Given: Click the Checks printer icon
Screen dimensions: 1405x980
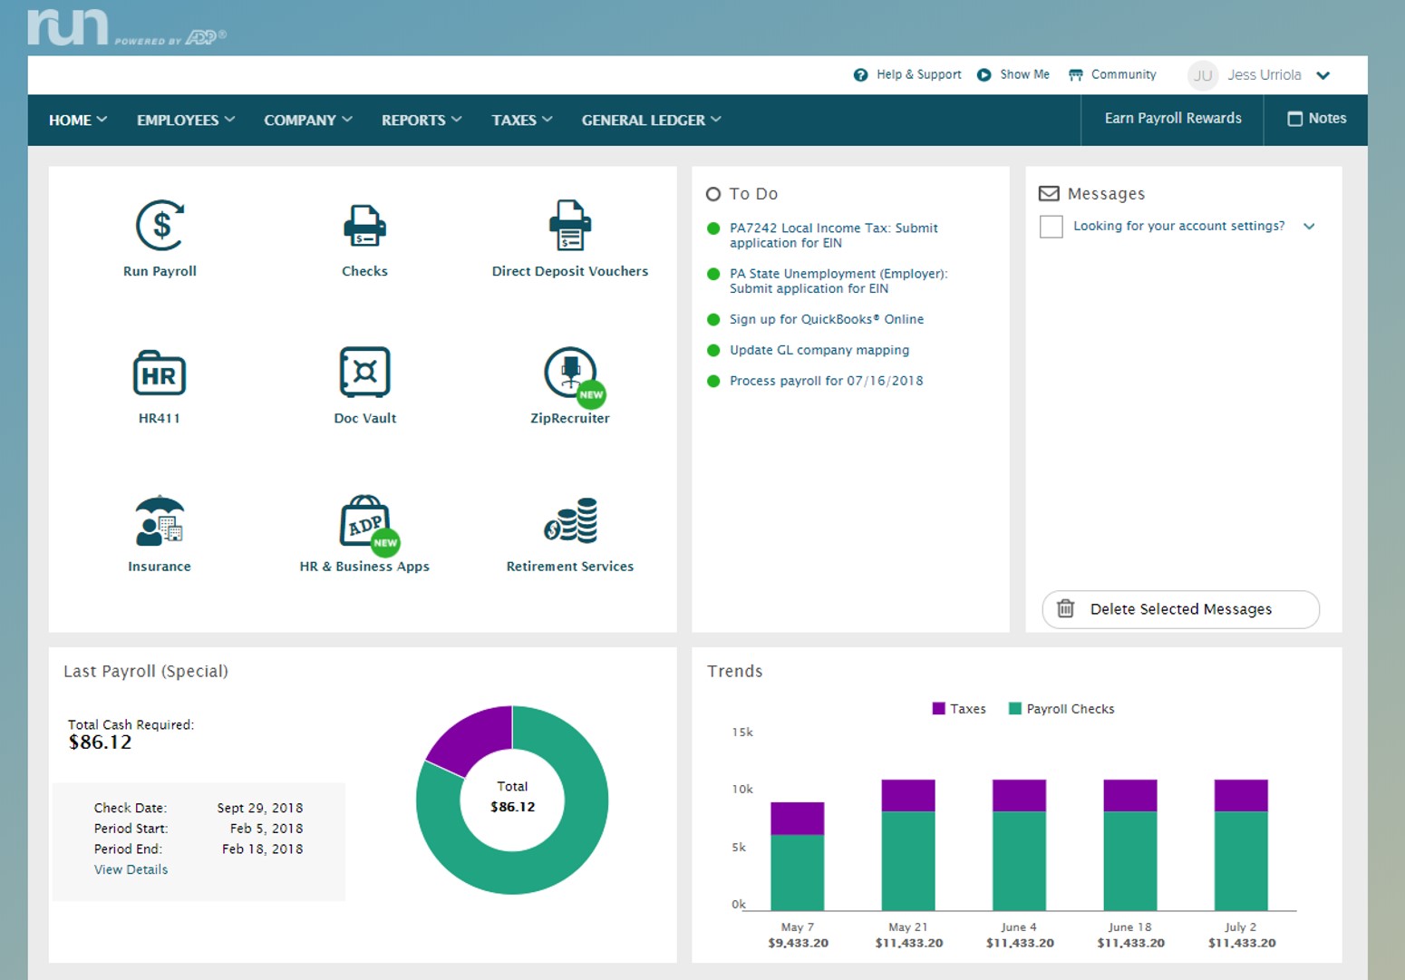Looking at the screenshot, I should [364, 226].
